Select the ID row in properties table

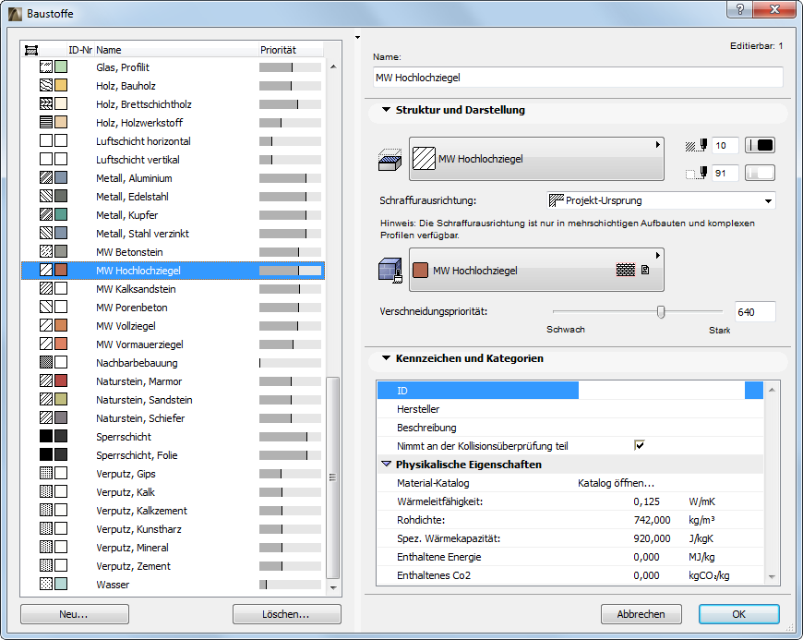pyautogui.click(x=570, y=391)
